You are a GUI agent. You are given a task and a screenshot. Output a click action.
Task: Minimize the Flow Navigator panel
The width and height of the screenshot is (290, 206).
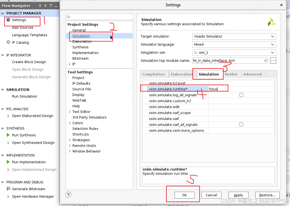click(x=56, y=6)
